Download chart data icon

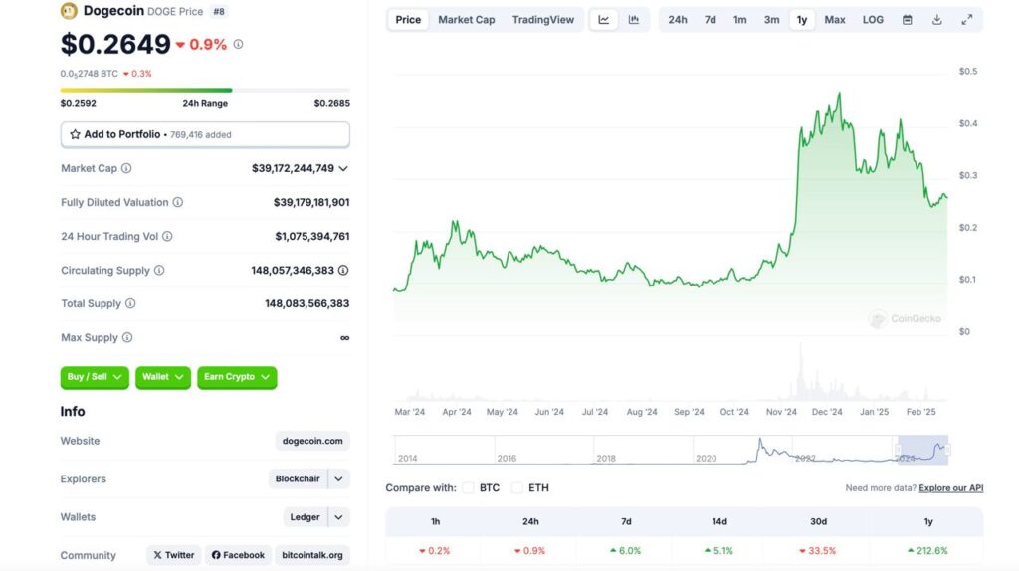937,20
